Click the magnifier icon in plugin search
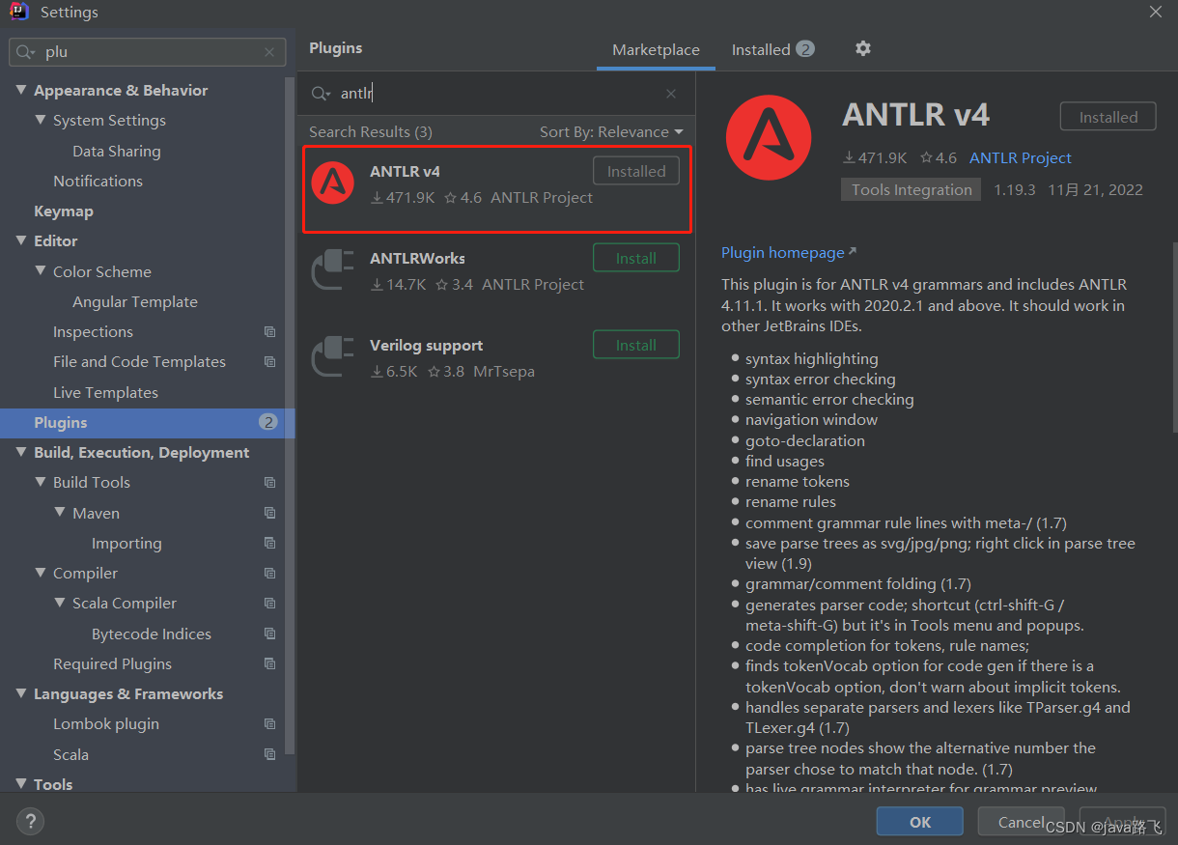 pyautogui.click(x=321, y=94)
